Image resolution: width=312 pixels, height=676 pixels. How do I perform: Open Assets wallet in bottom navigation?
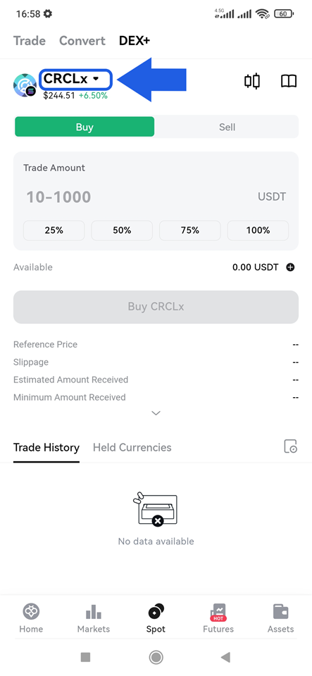[280, 618]
